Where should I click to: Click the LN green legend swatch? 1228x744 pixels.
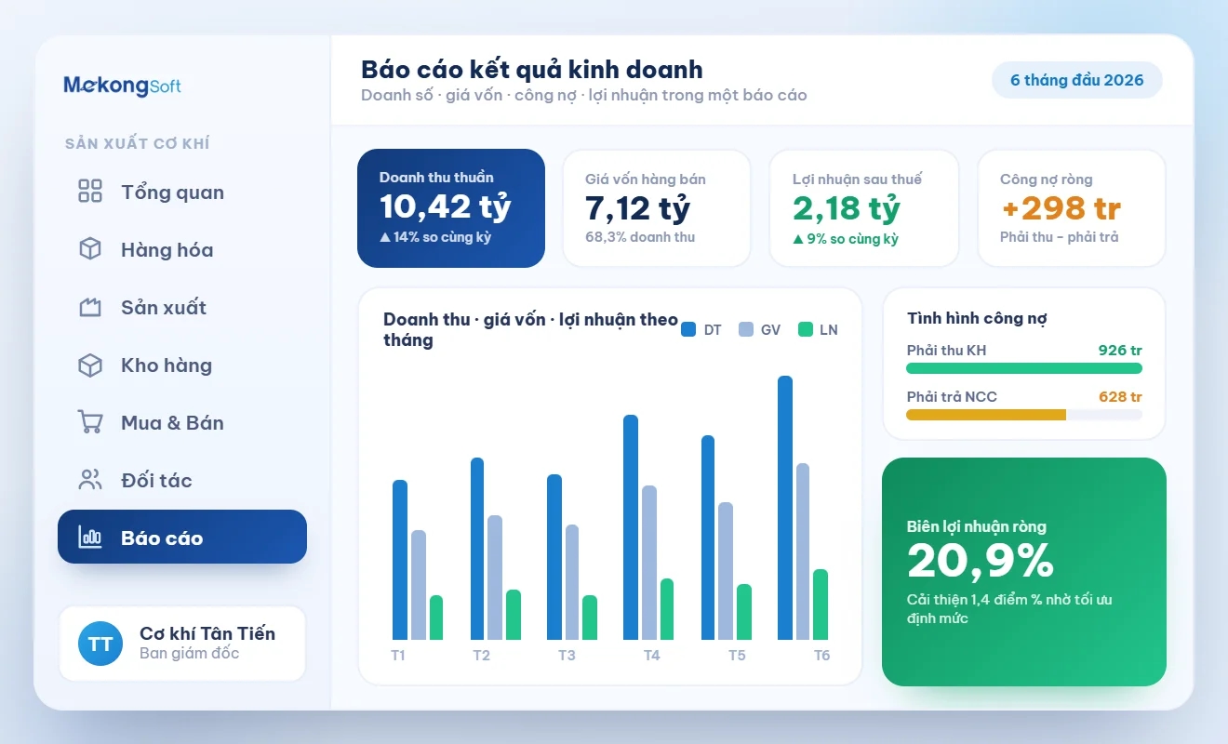pos(806,329)
